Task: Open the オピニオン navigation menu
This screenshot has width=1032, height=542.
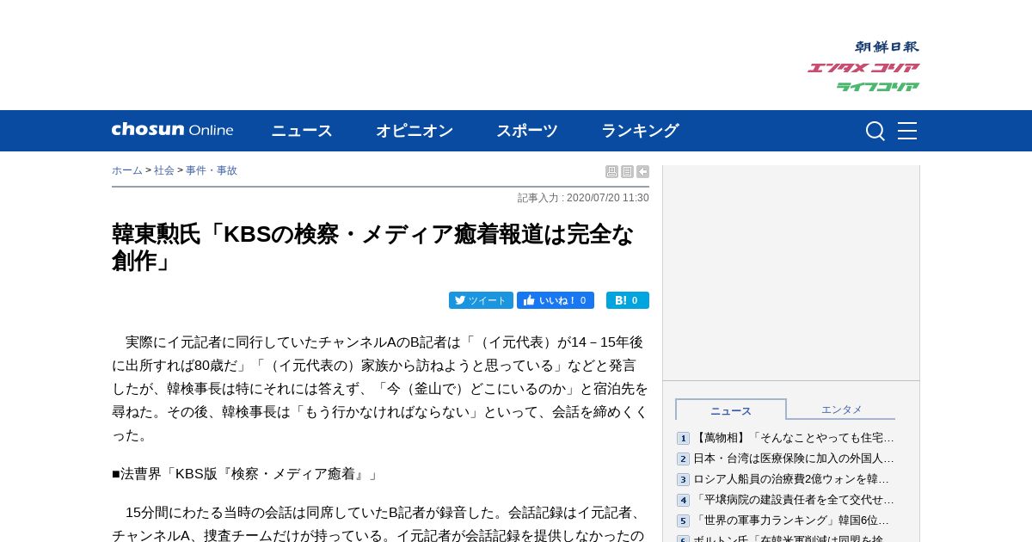Action: click(x=415, y=131)
